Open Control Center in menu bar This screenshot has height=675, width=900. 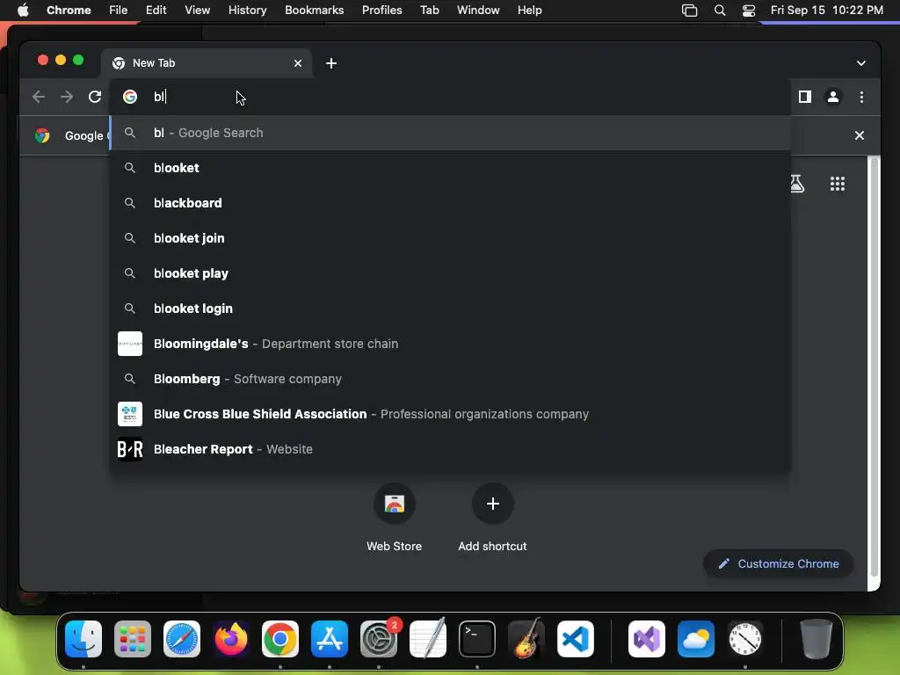pos(749,11)
